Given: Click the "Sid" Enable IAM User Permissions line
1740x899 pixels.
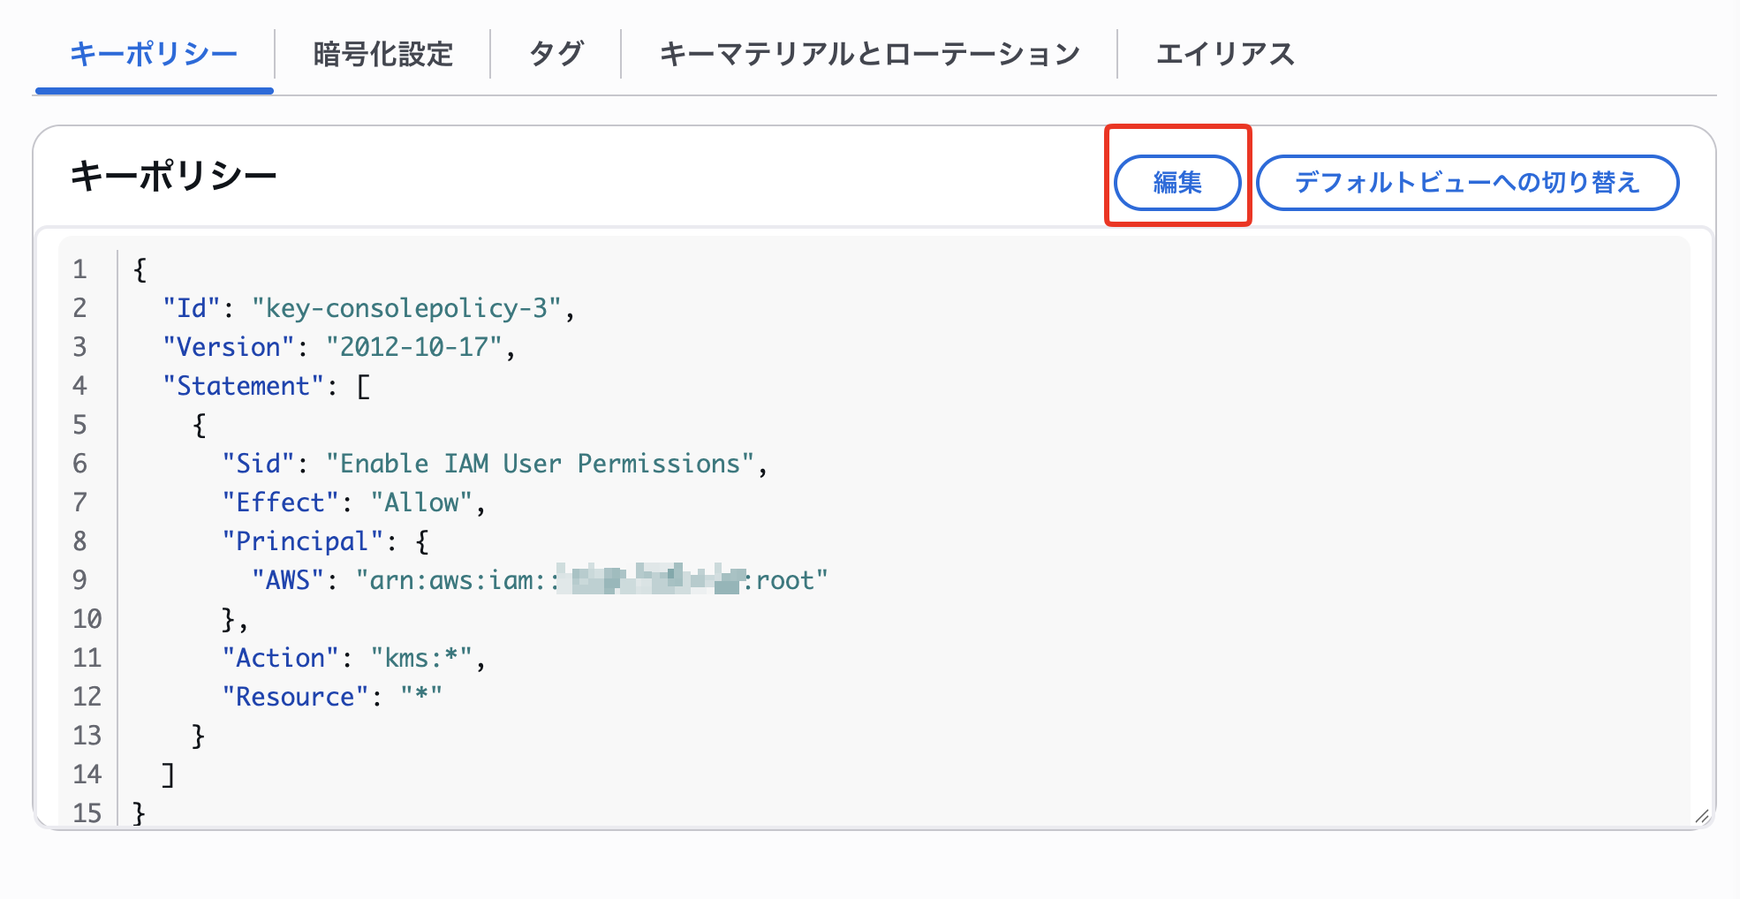Looking at the screenshot, I should pos(495,464).
